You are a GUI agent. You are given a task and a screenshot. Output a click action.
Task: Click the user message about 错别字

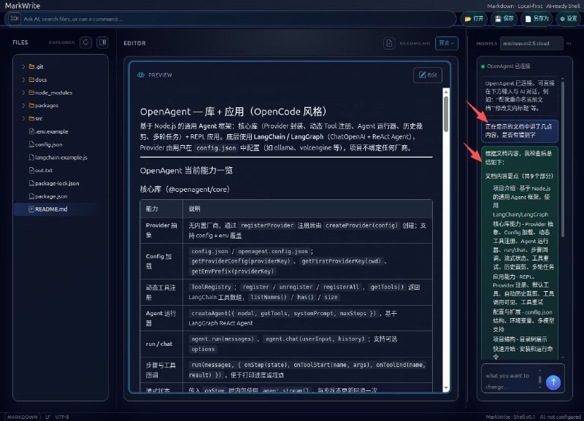(520, 131)
